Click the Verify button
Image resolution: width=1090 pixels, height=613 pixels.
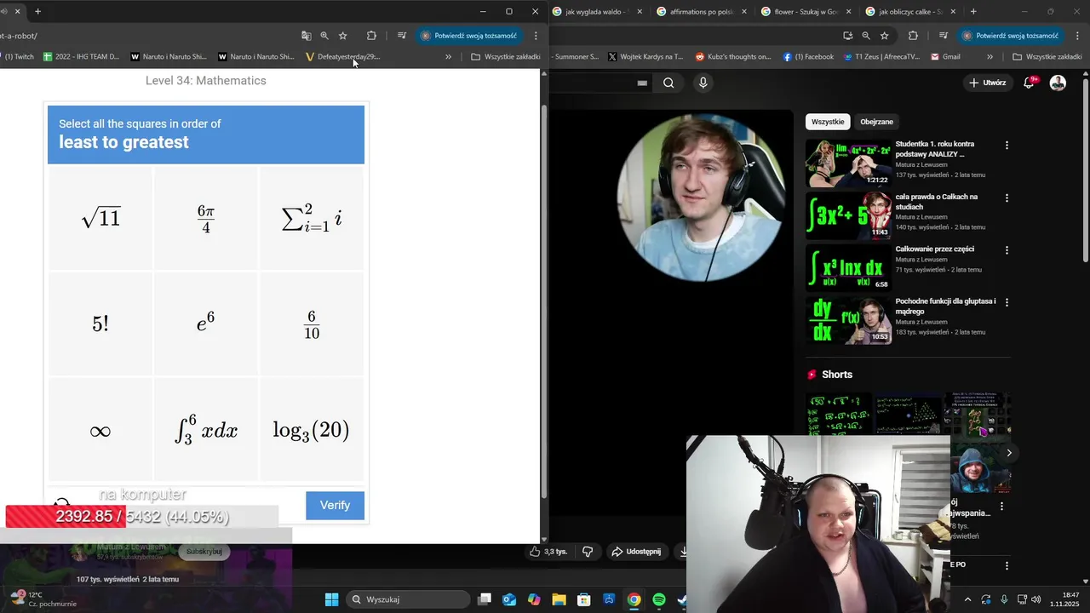pos(335,506)
